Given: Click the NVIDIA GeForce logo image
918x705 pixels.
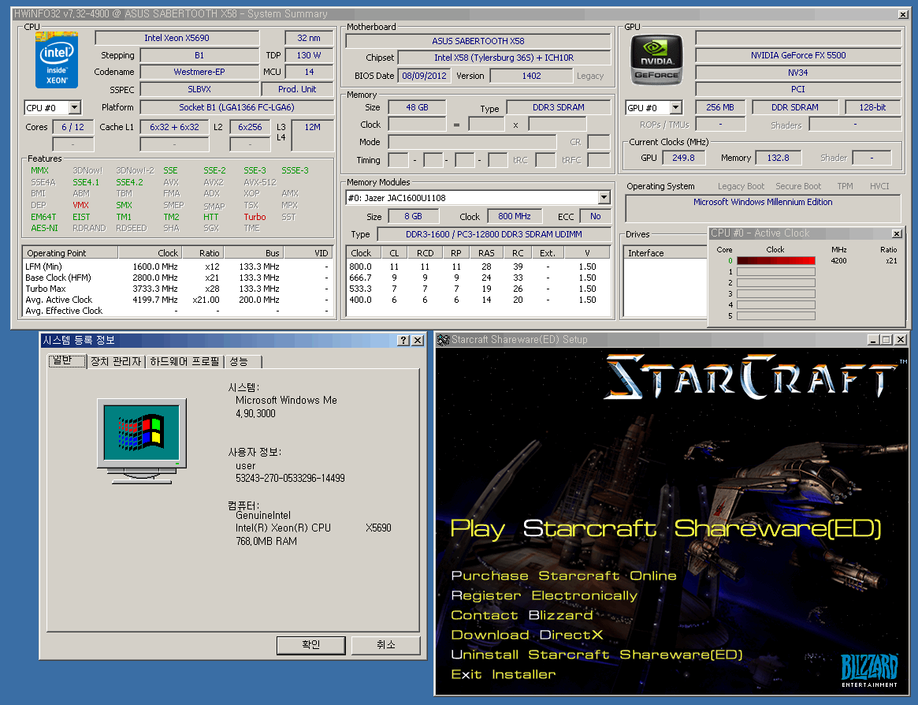Looking at the screenshot, I should pos(656,61).
